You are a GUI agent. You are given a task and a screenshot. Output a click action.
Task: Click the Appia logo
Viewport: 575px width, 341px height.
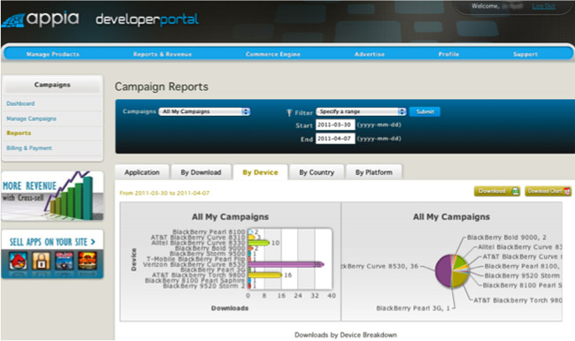[x=41, y=19]
